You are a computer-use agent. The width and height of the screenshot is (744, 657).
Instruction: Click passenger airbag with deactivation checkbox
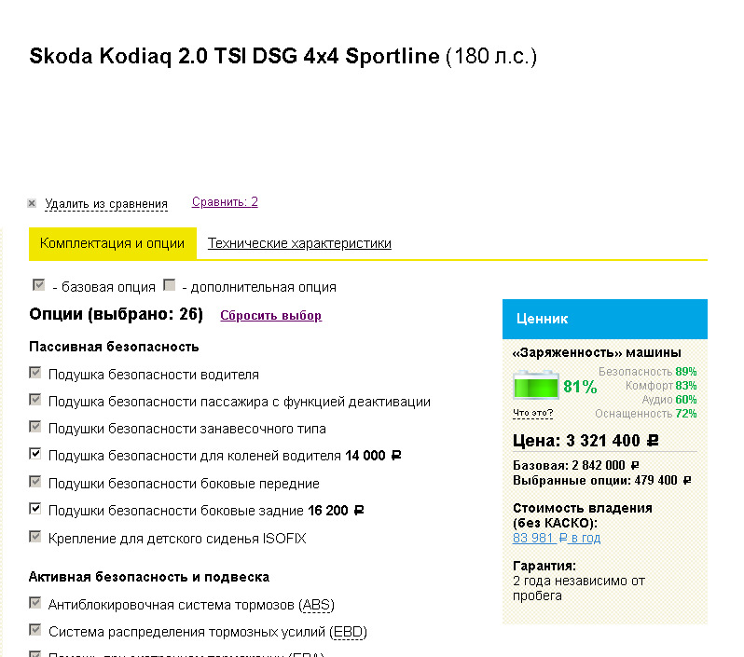pyautogui.click(x=36, y=401)
